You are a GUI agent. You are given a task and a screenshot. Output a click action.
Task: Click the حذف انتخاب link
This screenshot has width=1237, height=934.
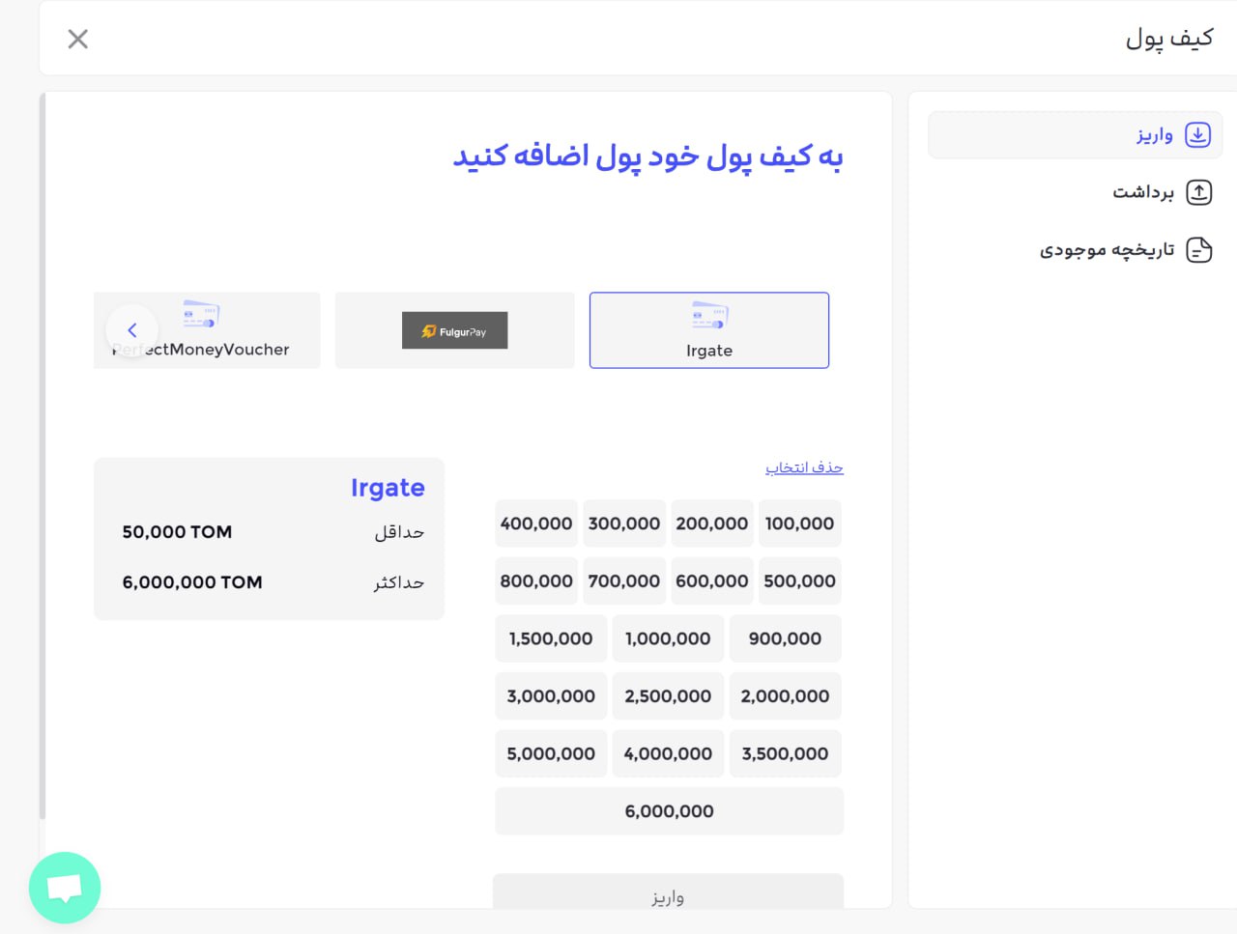(803, 467)
